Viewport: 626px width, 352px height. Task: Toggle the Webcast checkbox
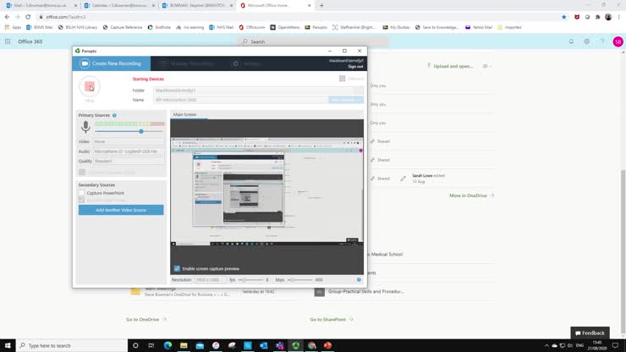pos(342,79)
